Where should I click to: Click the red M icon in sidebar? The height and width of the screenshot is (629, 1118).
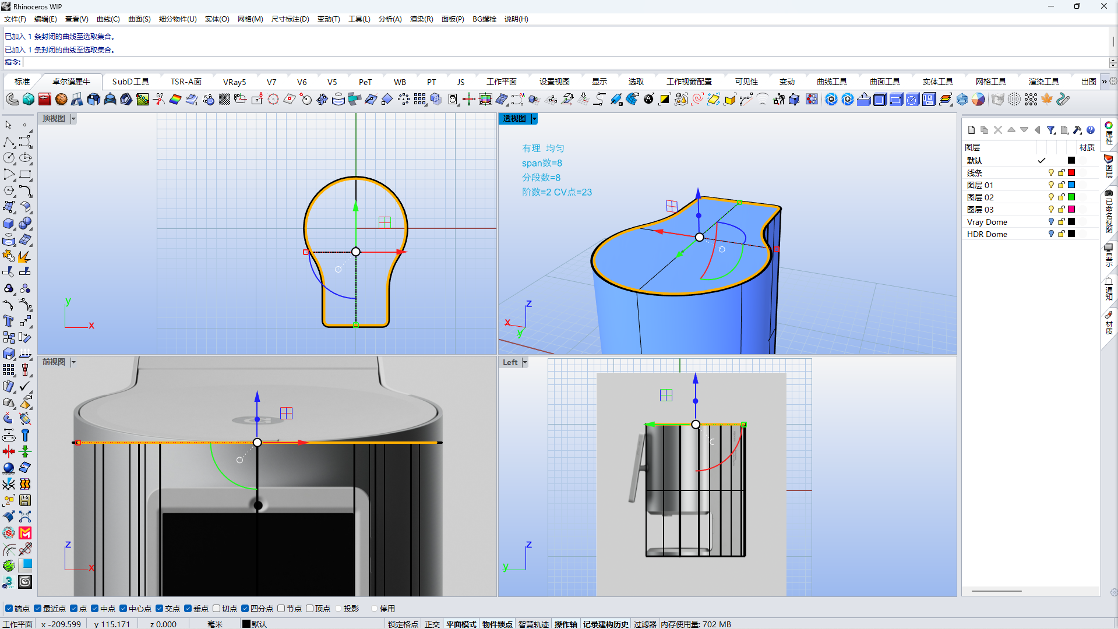(x=25, y=533)
